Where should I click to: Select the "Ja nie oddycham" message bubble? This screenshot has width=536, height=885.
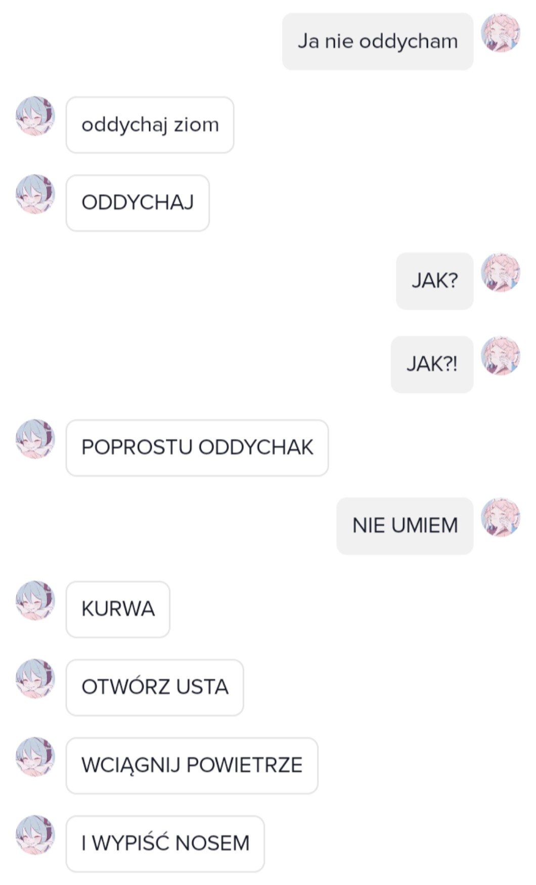point(378,41)
